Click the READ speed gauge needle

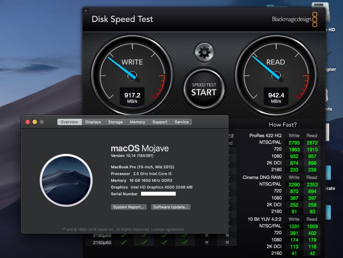click(267, 68)
